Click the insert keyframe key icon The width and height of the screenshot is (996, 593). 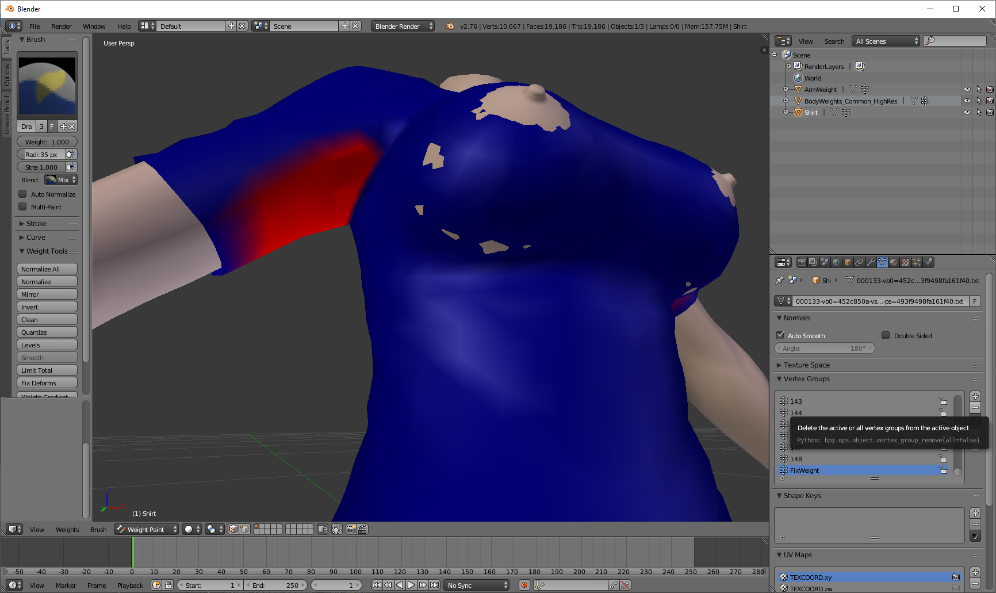[614, 585]
